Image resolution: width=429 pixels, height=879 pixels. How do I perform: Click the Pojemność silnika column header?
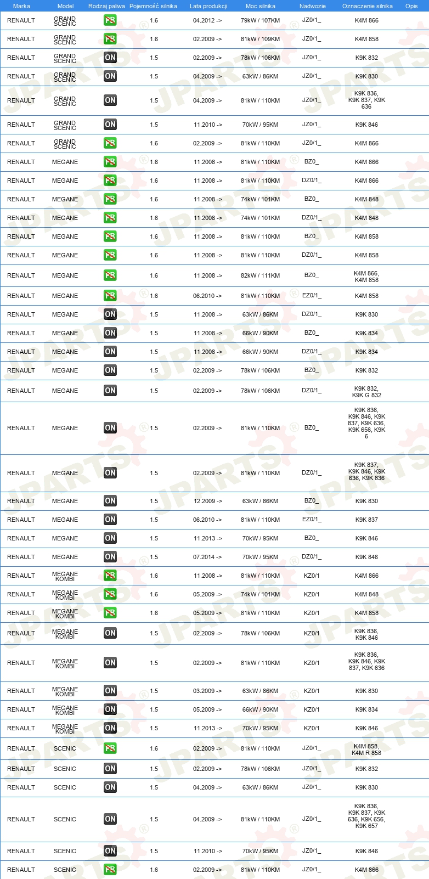click(x=153, y=6)
